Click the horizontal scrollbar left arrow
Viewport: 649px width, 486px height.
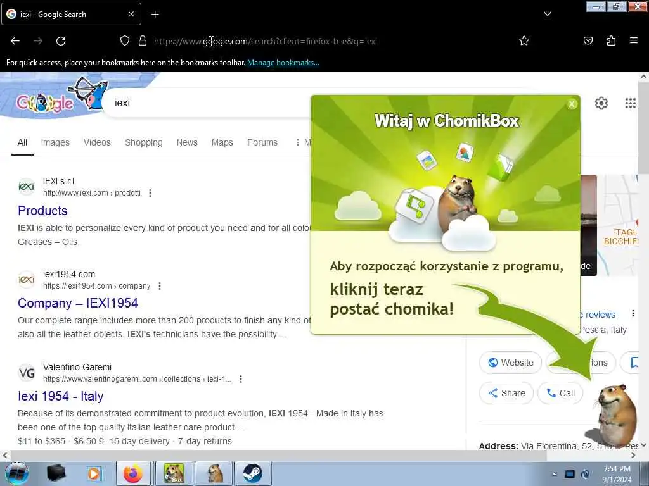[x=4, y=456]
